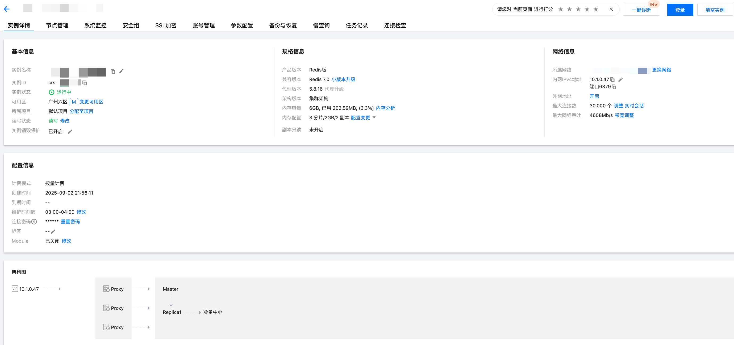This screenshot has height=345, width=734.
Task: Rate page with the first star
Action: click(561, 9)
